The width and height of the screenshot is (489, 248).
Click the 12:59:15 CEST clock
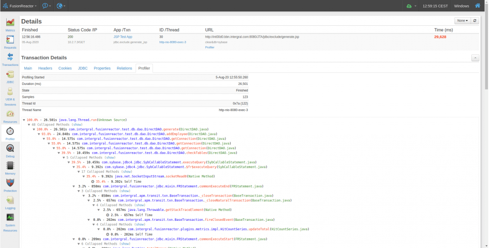435,6
